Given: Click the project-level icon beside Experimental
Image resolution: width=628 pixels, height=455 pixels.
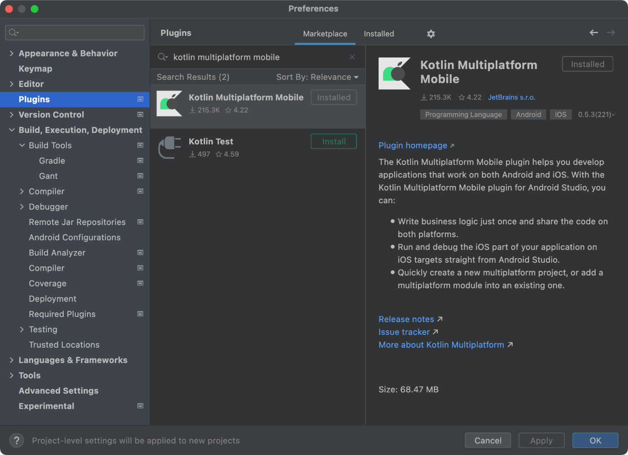Looking at the screenshot, I should point(140,406).
